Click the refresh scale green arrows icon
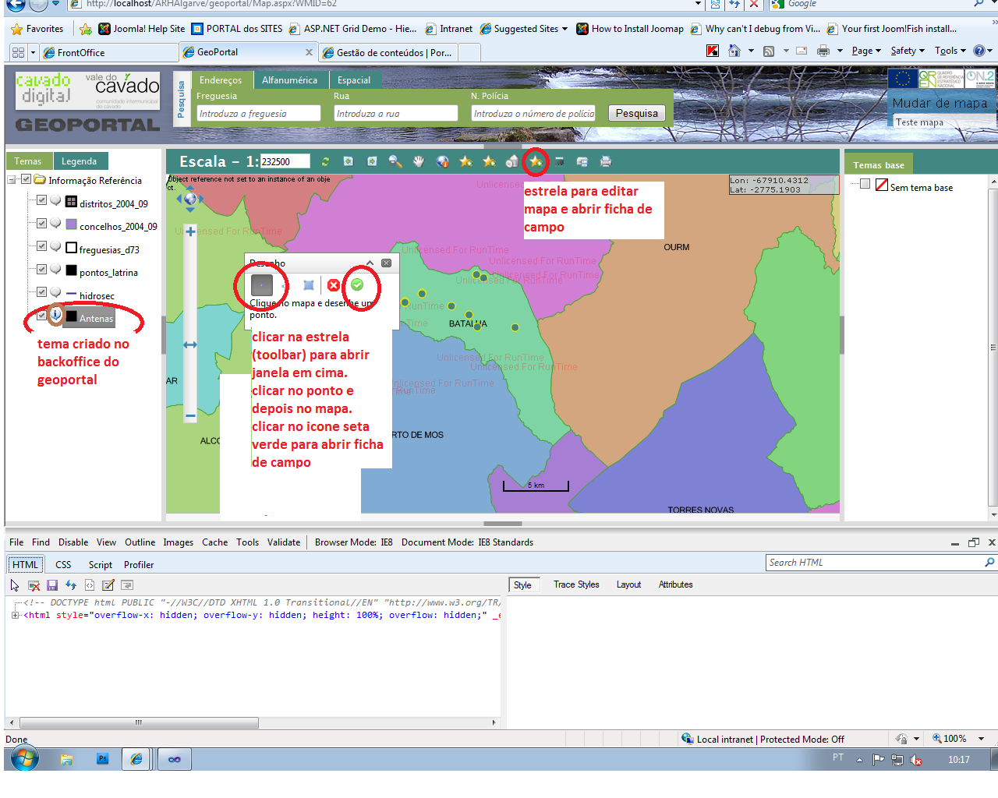Viewport: 998px width, 798px height. pyautogui.click(x=325, y=161)
